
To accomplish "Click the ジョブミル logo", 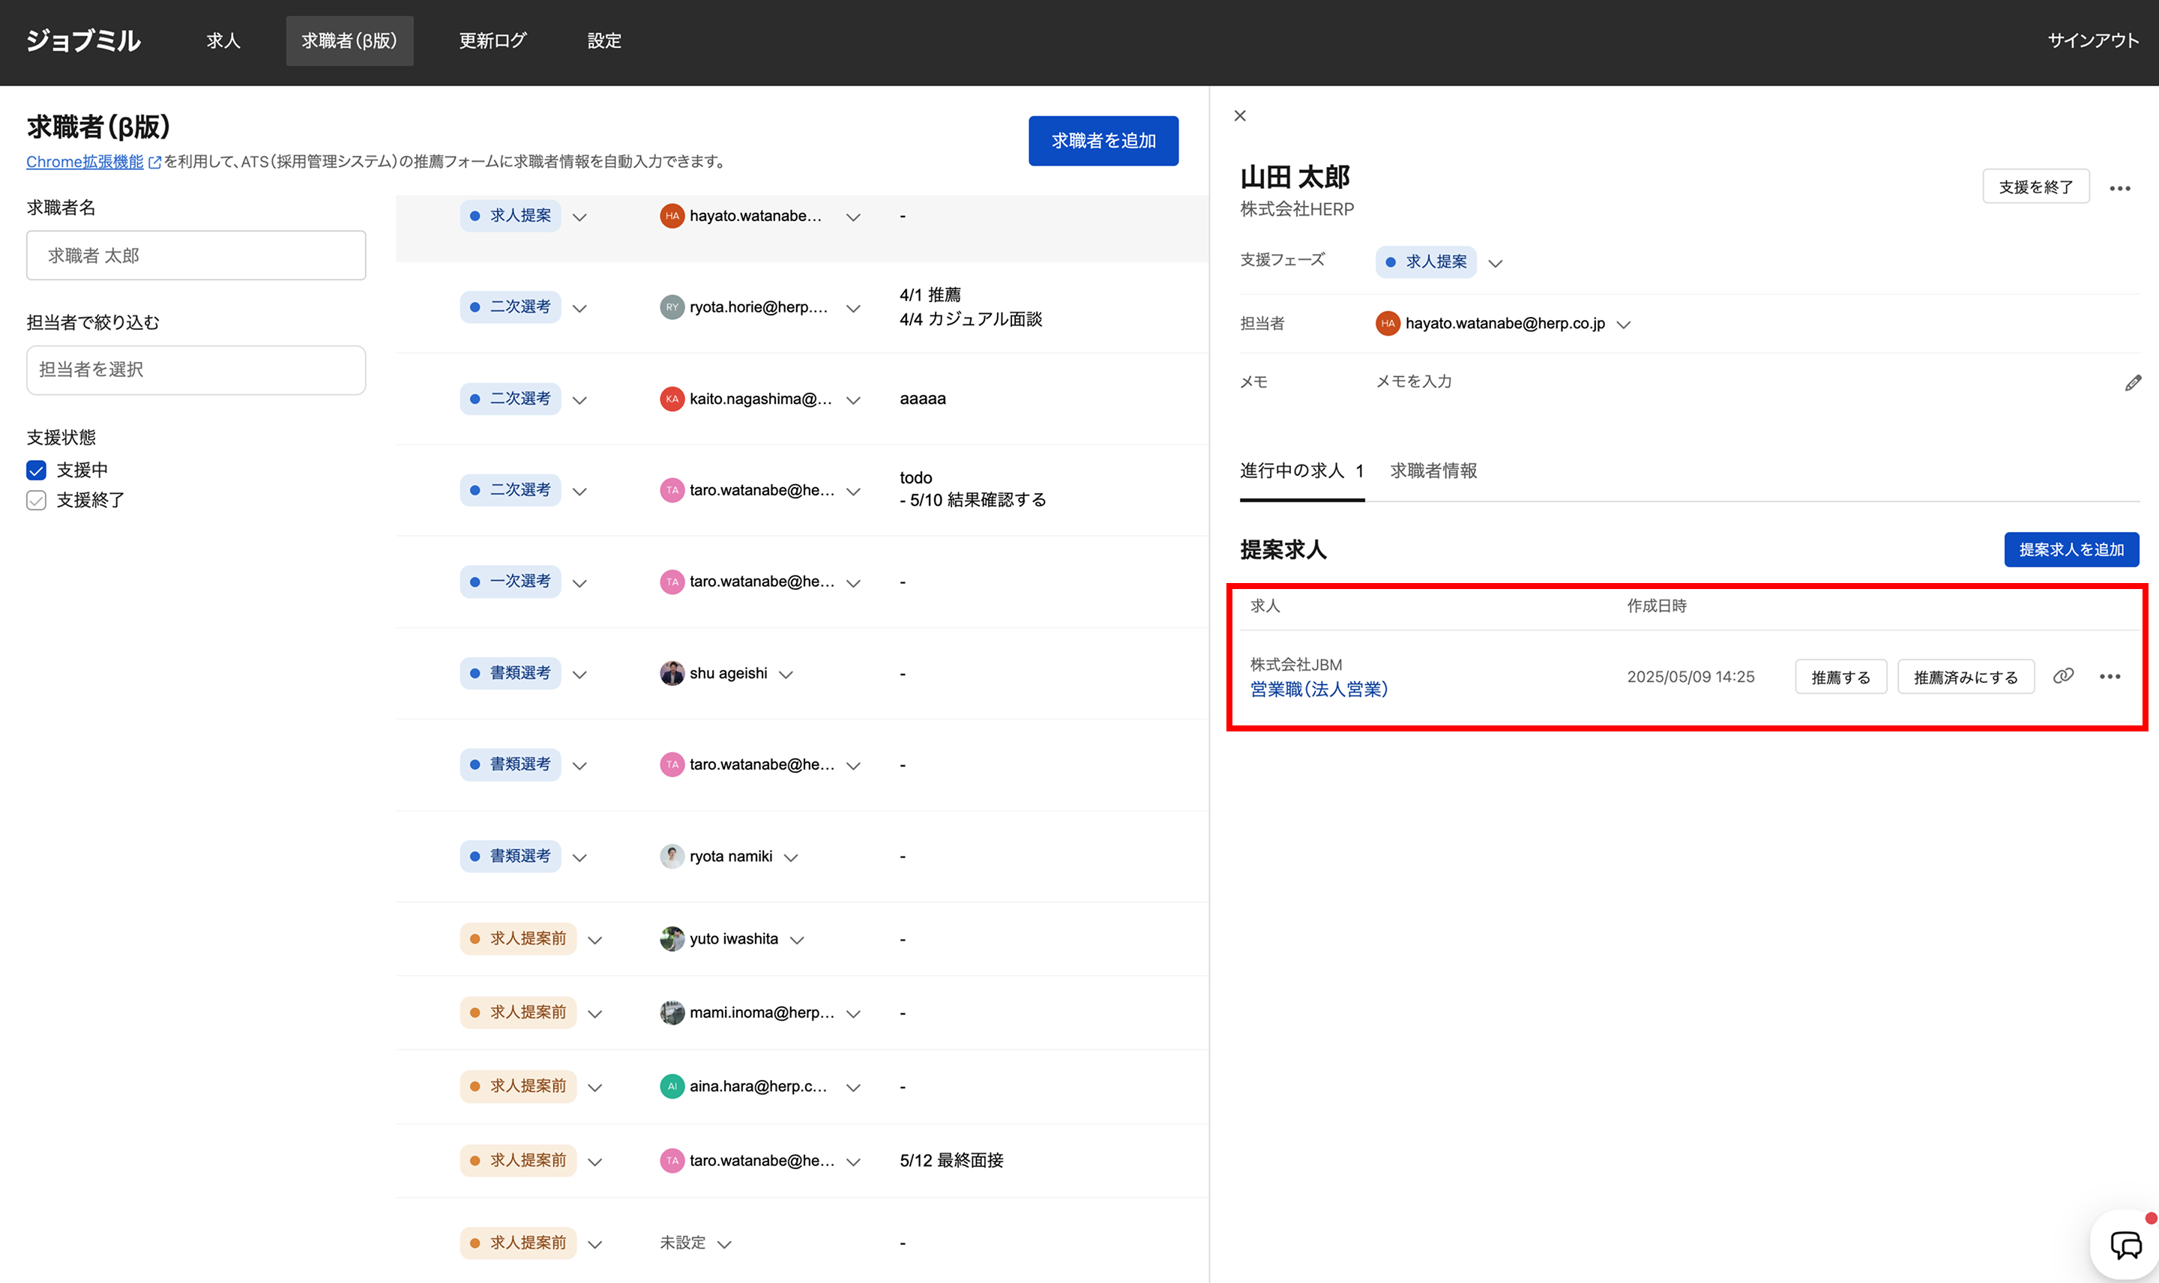I will pyautogui.click(x=83, y=40).
